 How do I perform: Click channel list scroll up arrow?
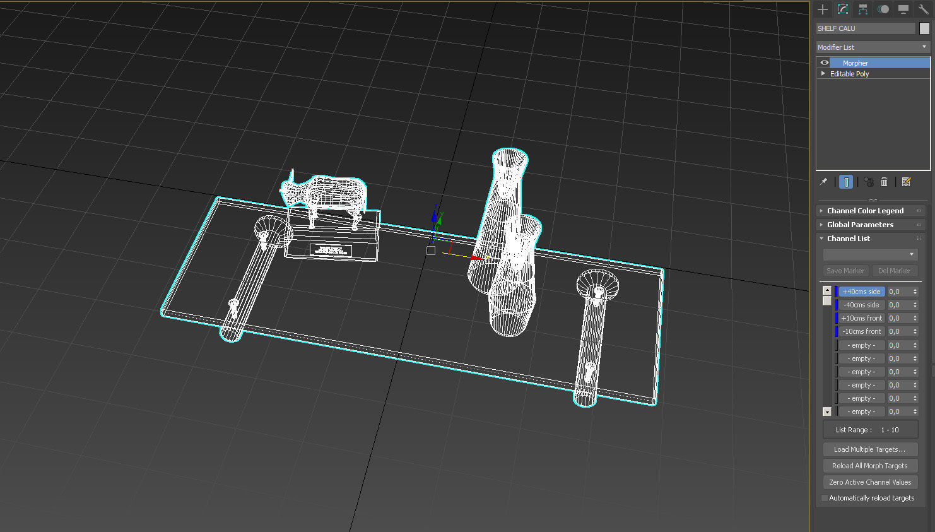pyautogui.click(x=827, y=290)
